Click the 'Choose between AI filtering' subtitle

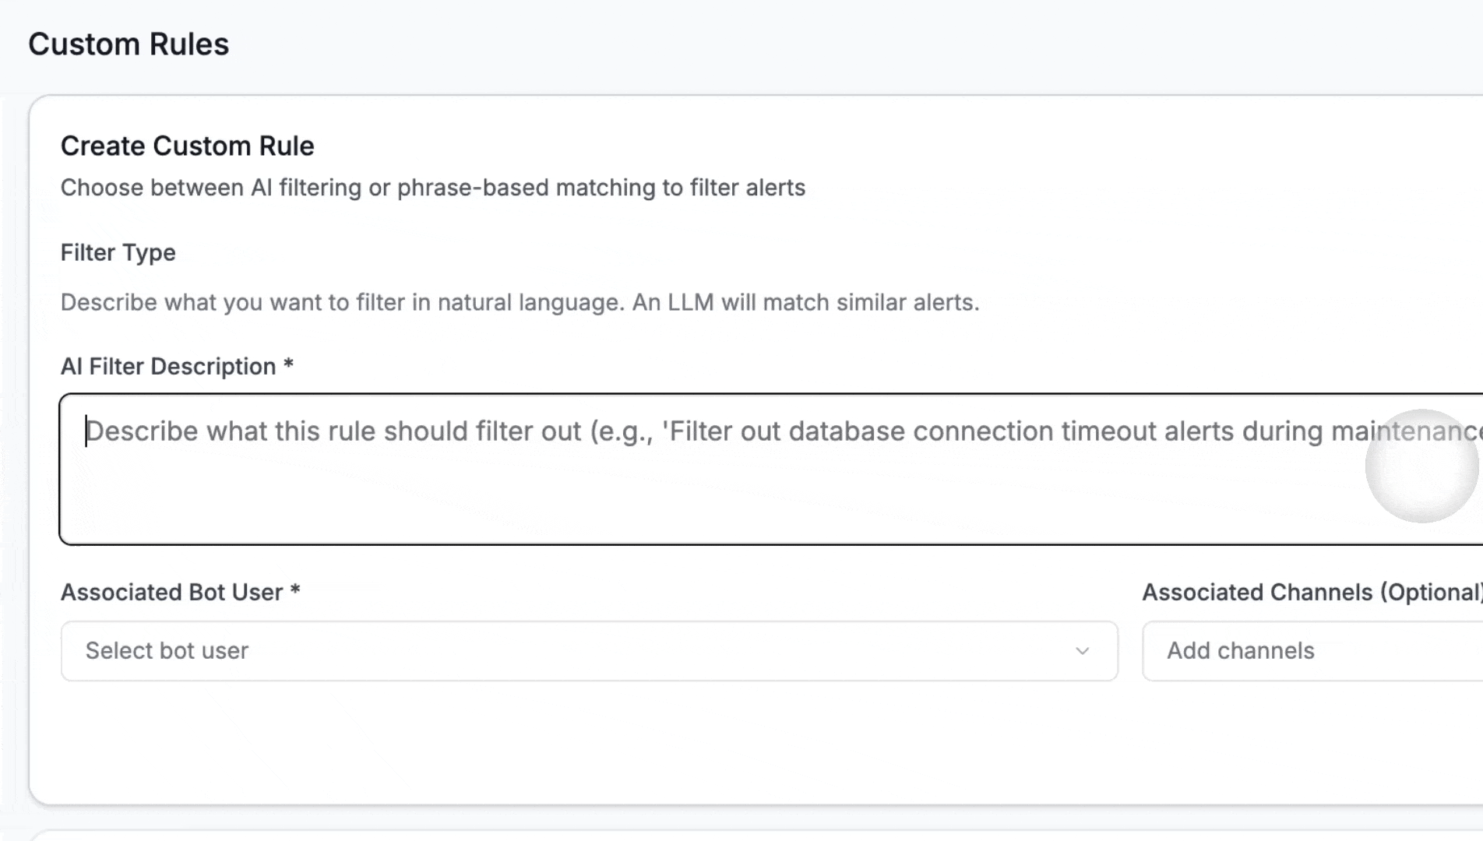pyautogui.click(x=432, y=188)
